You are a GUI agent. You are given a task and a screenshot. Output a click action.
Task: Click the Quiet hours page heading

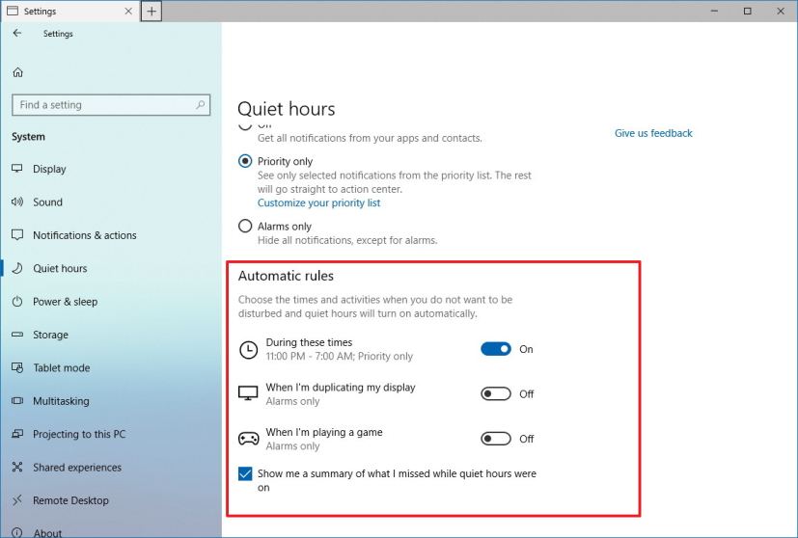[286, 109]
